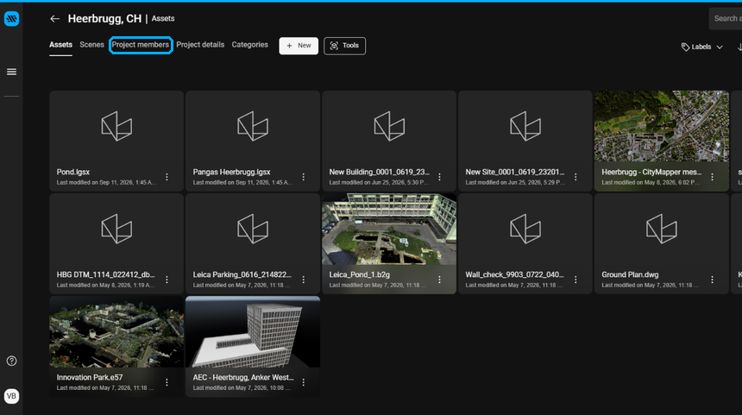The width and height of the screenshot is (742, 415).
Task: Click the Heerbrugg, CH project title
Action: (x=104, y=18)
